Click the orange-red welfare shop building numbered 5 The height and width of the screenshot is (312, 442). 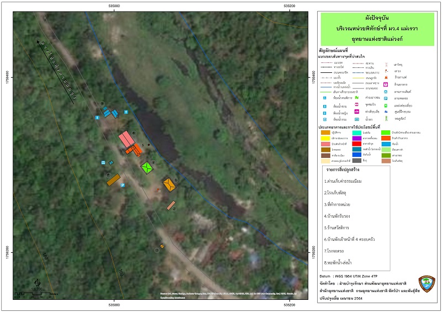134,150
